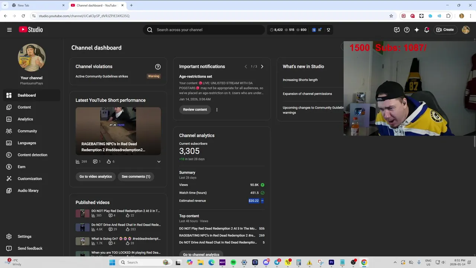Click the trophy icon in stats bar
Screen dimensions: 476x268
click(328, 30)
